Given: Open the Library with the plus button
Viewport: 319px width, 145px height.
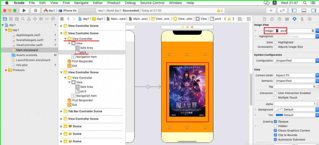Looking at the screenshot, I should pos(271,11).
